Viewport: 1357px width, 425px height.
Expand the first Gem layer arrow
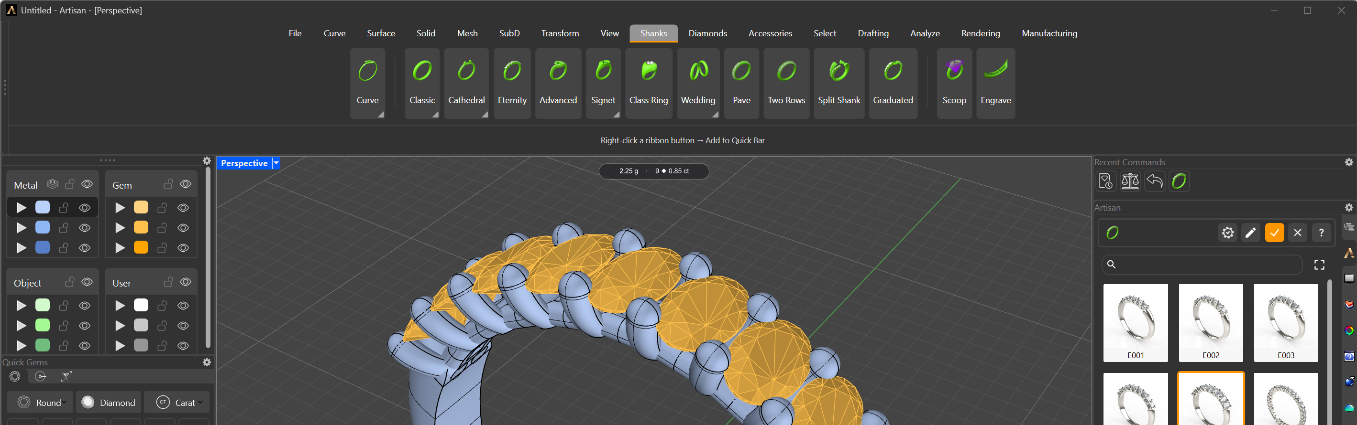click(x=120, y=208)
